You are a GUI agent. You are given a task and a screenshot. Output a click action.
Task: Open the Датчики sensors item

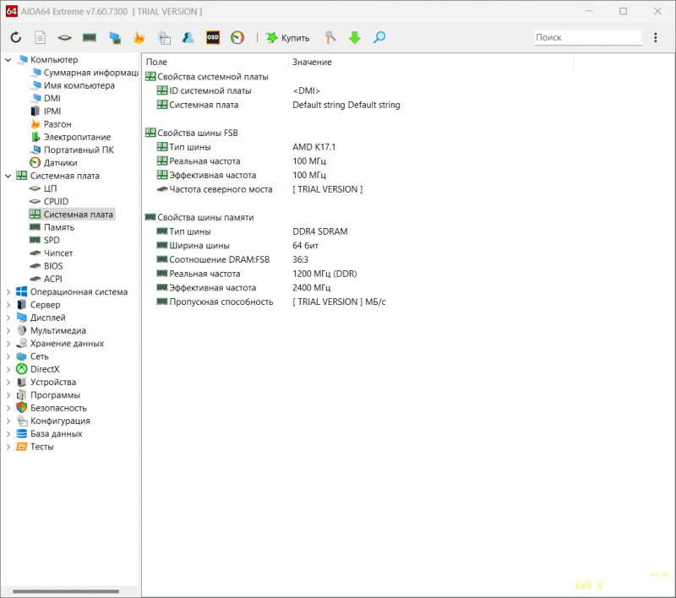click(54, 163)
